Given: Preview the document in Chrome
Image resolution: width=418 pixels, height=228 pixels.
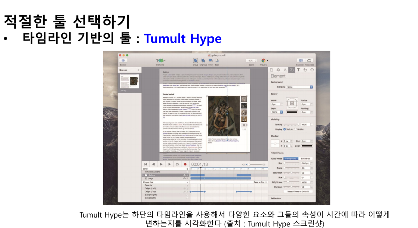Looking at the screenshot, I should pyautogui.click(x=263, y=60).
